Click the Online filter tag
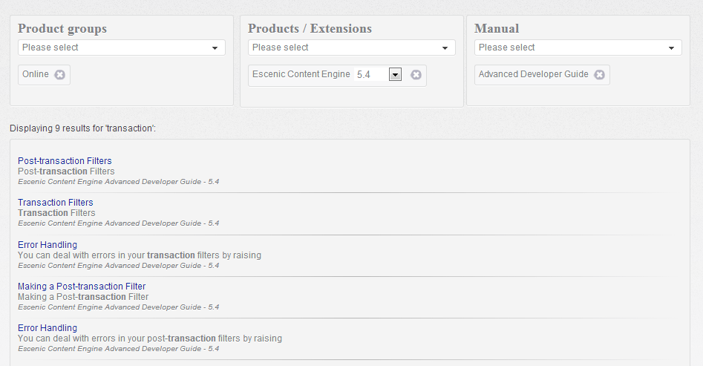703x366 pixels. tap(36, 74)
